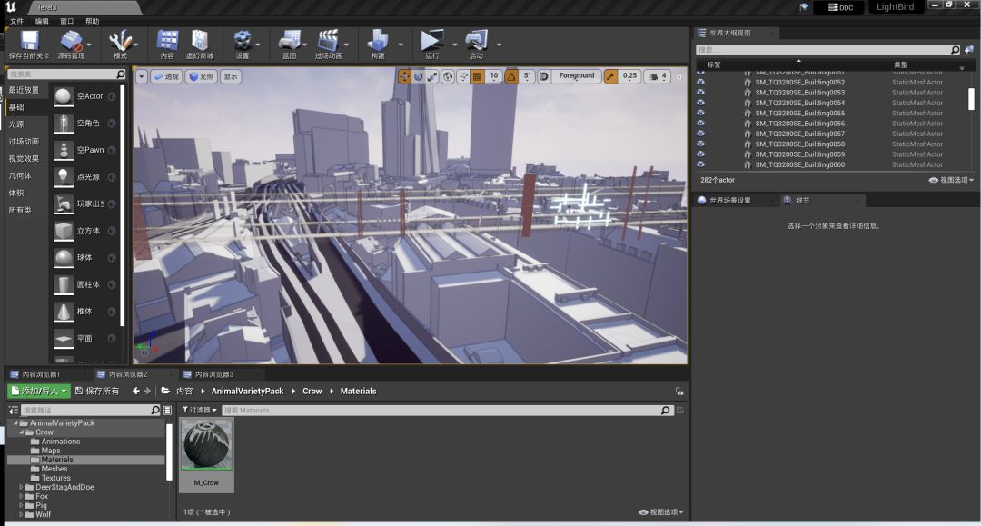981x526 pixels.
Task: Open the 过场动画 cinematics clapboard icon
Action: click(328, 41)
